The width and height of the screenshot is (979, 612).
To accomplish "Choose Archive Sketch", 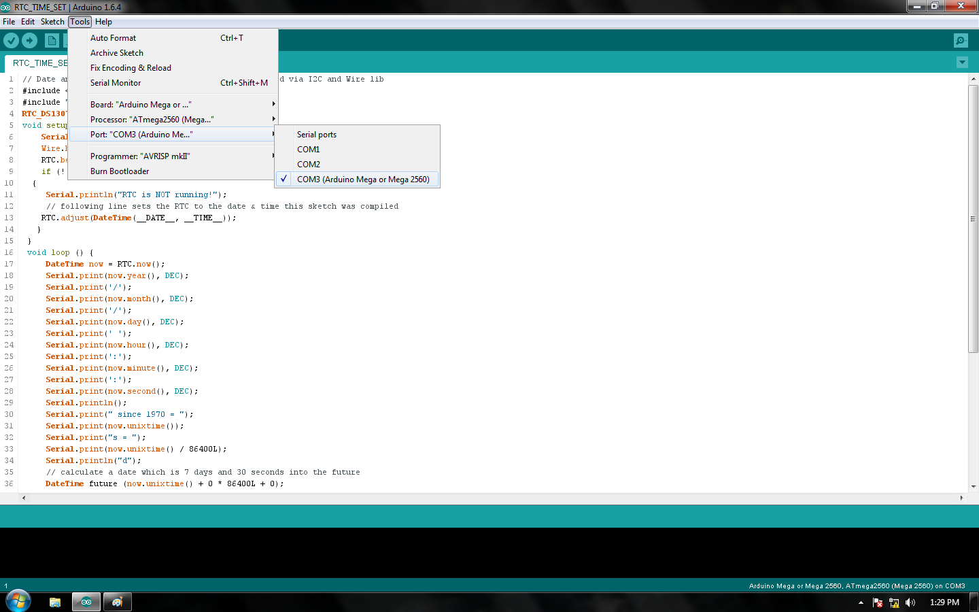I will 173,53.
